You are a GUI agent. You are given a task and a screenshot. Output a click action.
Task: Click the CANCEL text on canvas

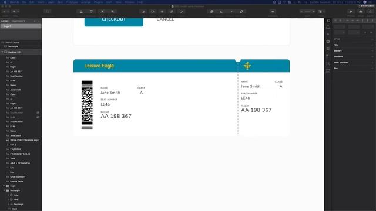tap(165, 19)
